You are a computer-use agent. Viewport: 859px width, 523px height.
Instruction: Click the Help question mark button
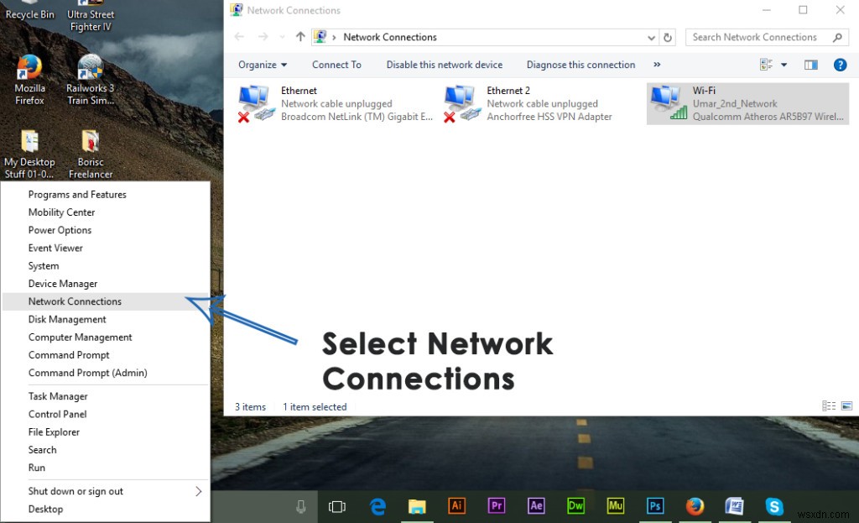(840, 65)
